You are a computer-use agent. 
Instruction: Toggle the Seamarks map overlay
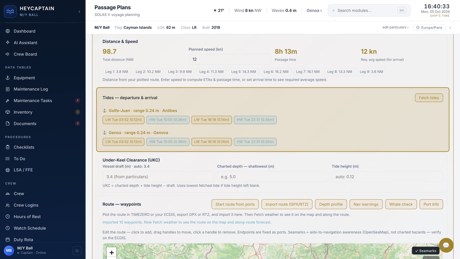click(x=425, y=251)
